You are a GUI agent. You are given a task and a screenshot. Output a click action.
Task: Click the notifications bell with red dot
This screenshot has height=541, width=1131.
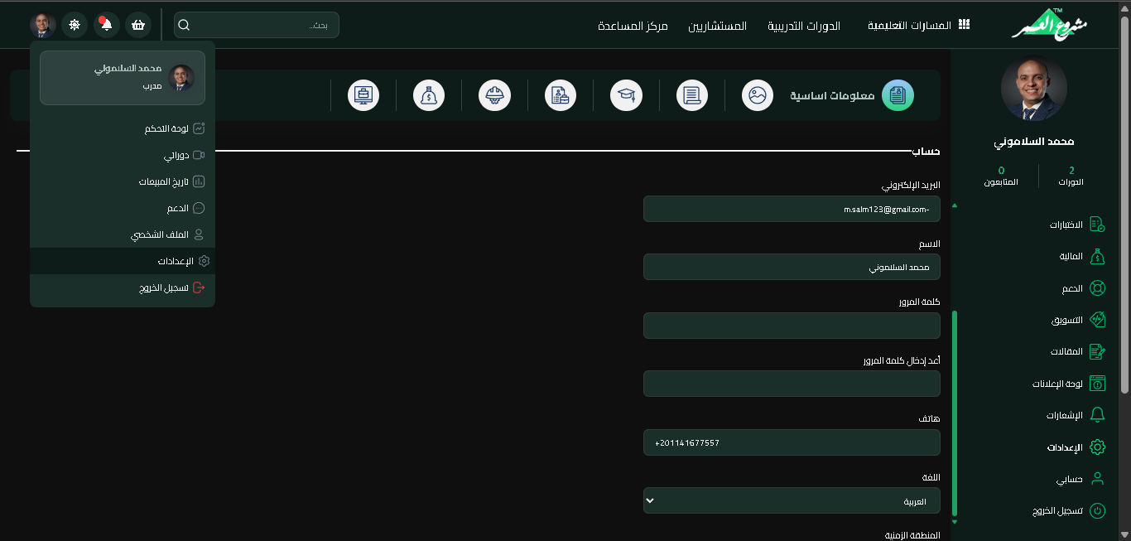[x=106, y=25]
